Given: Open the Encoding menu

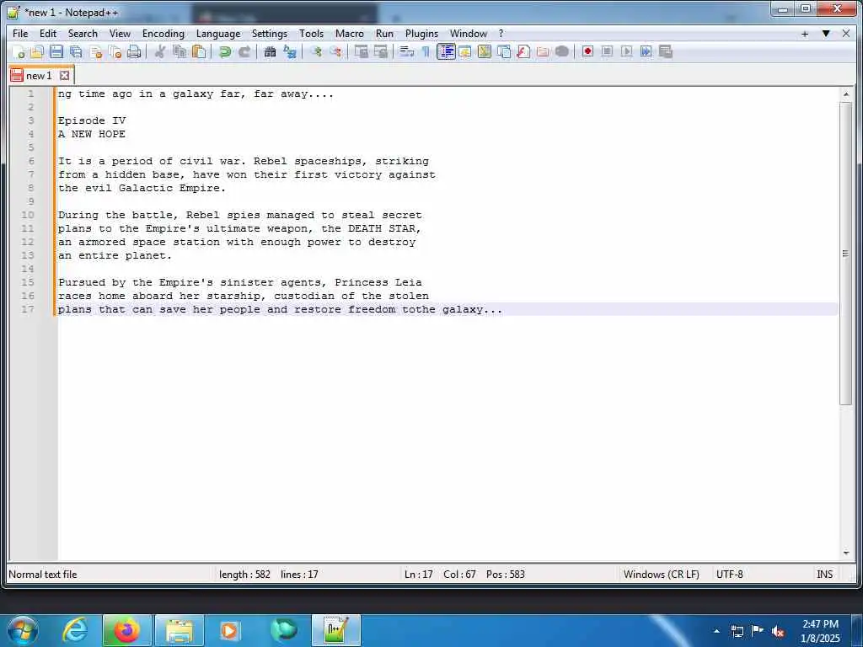Looking at the screenshot, I should point(163,34).
